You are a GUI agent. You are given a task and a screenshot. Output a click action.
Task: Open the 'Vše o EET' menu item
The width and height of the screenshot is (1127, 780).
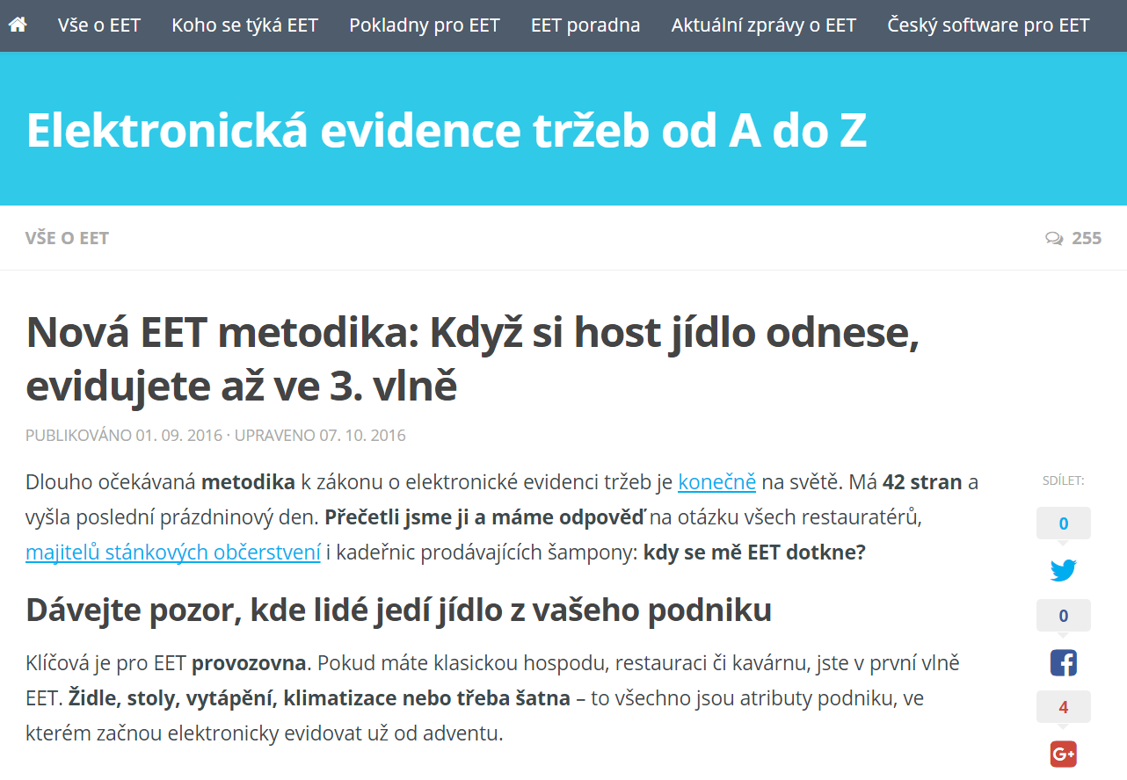pos(99,25)
